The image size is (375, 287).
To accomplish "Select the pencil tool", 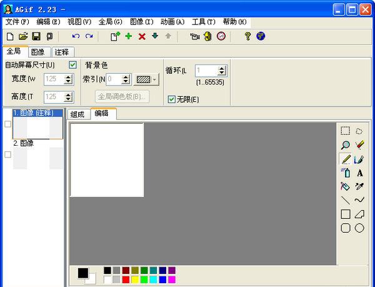I will (346, 159).
